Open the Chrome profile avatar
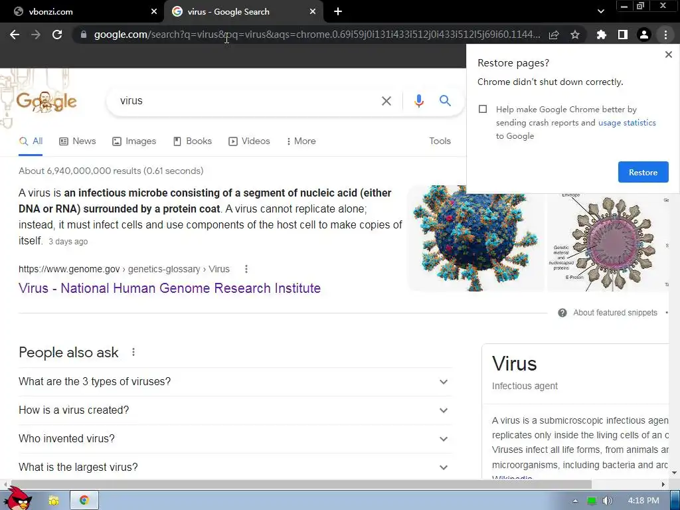Image resolution: width=680 pixels, height=510 pixels. (644, 35)
